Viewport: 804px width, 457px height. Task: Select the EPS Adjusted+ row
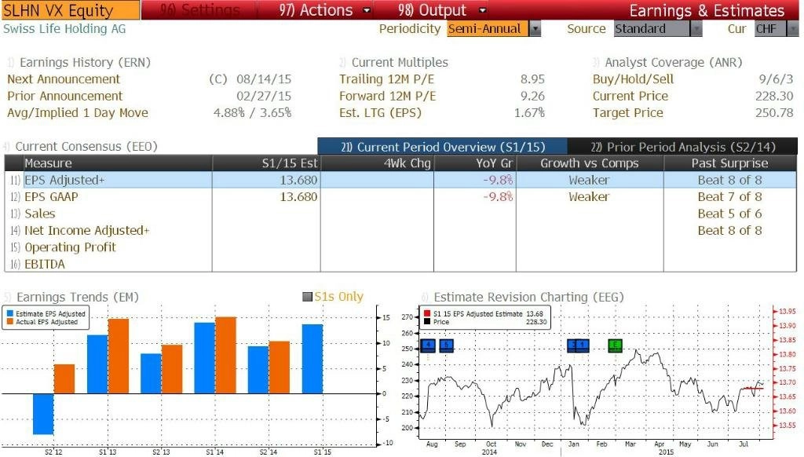tap(400, 180)
